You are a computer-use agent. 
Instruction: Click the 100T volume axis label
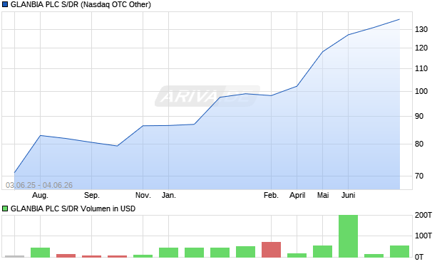click(423, 236)
